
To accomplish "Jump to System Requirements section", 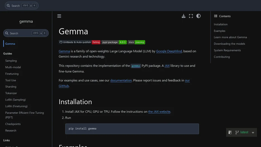I will [x=227, y=50].
